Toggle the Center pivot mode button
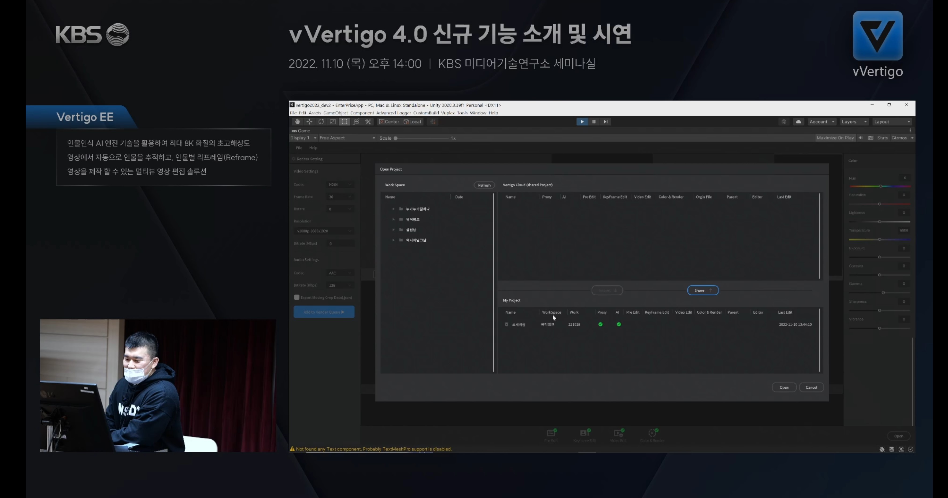Viewport: 948px width, 498px height. 389,122
